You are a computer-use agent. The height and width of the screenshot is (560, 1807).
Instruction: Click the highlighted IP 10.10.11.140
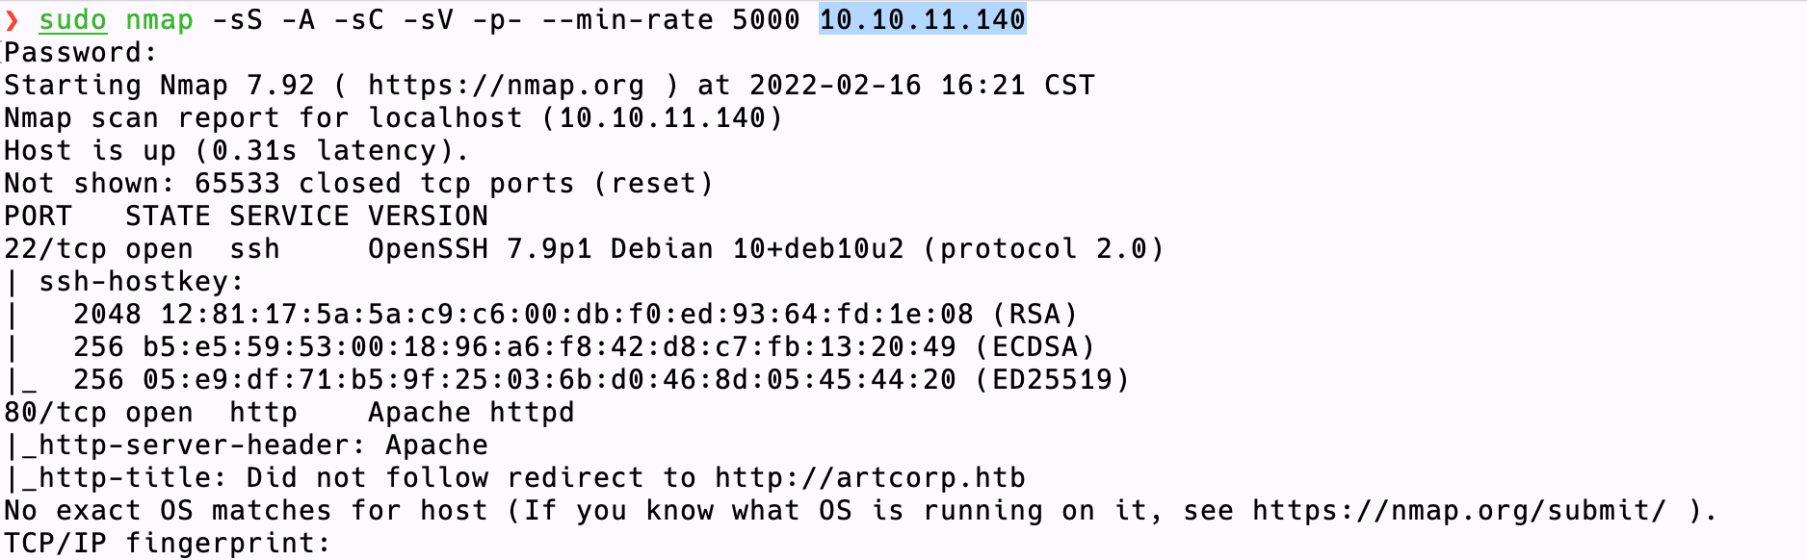[x=922, y=19]
